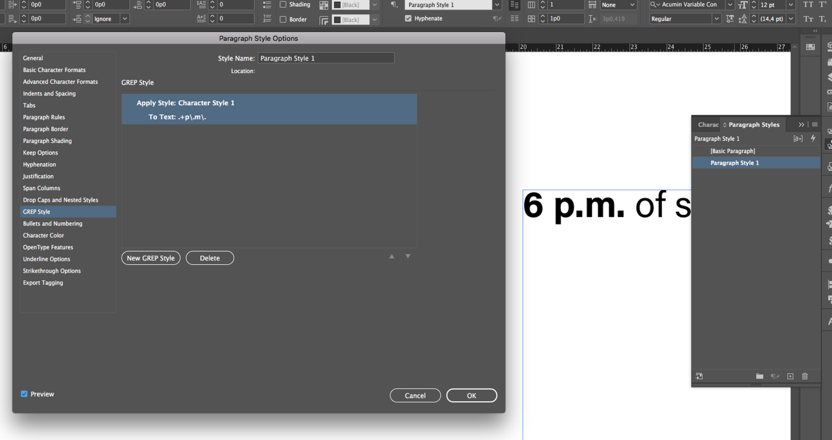832x440 pixels.
Task: Click the Small Caps Tt icon
Action: 808,19
